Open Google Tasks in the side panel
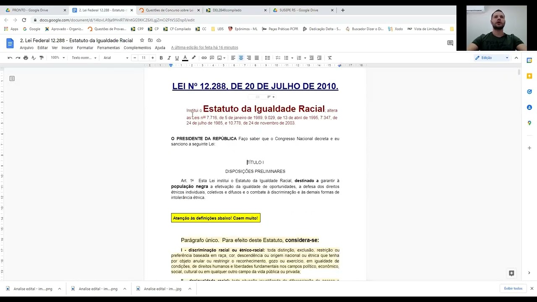Screen dimensions: 537x302 529,91
